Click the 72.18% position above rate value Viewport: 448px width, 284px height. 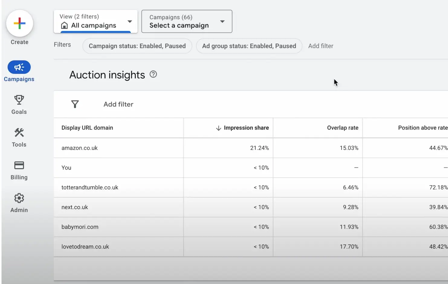pos(438,187)
